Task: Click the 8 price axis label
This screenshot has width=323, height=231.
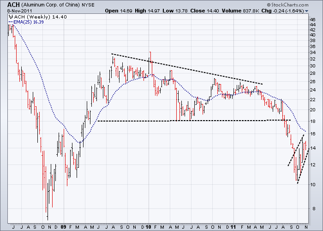Action: 314,209
